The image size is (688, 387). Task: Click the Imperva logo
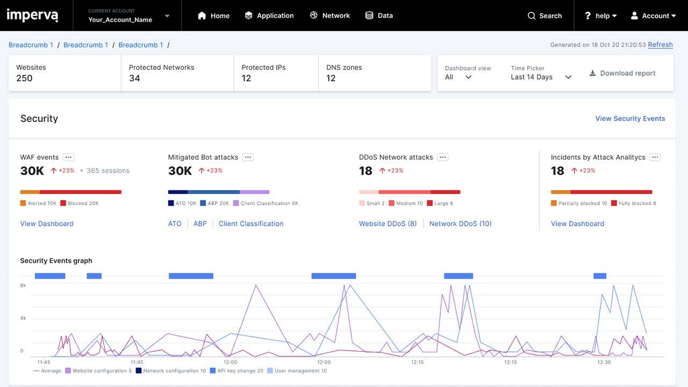click(32, 15)
